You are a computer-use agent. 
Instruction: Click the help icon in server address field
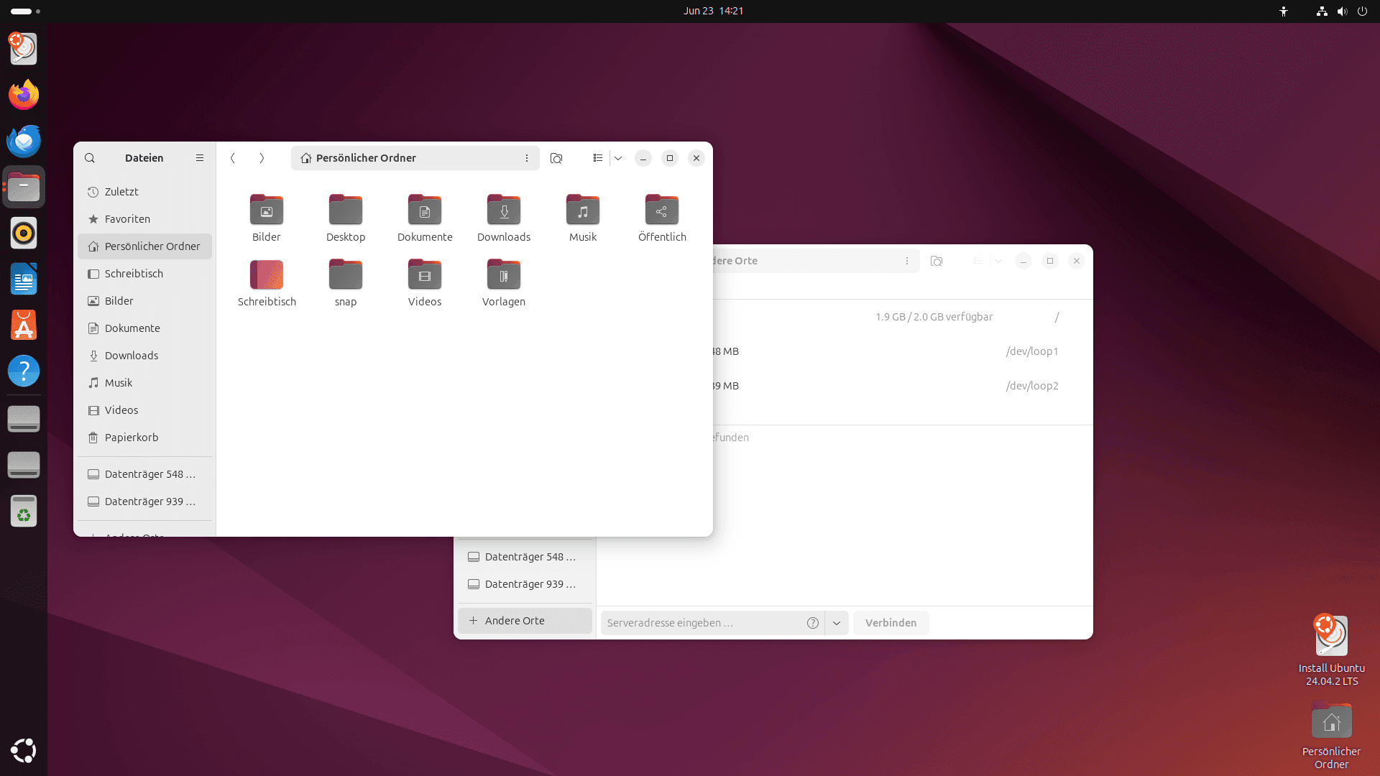[x=813, y=623]
